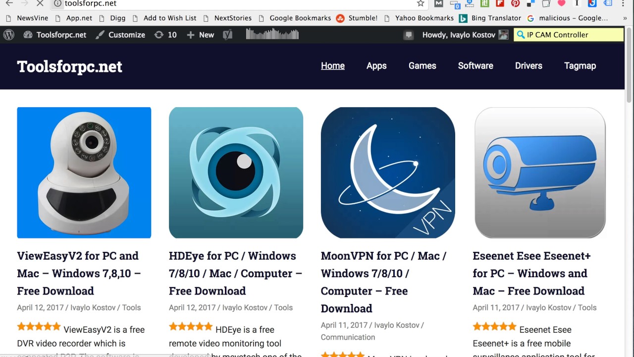Click the star rating under Eseenet post

(x=494, y=327)
